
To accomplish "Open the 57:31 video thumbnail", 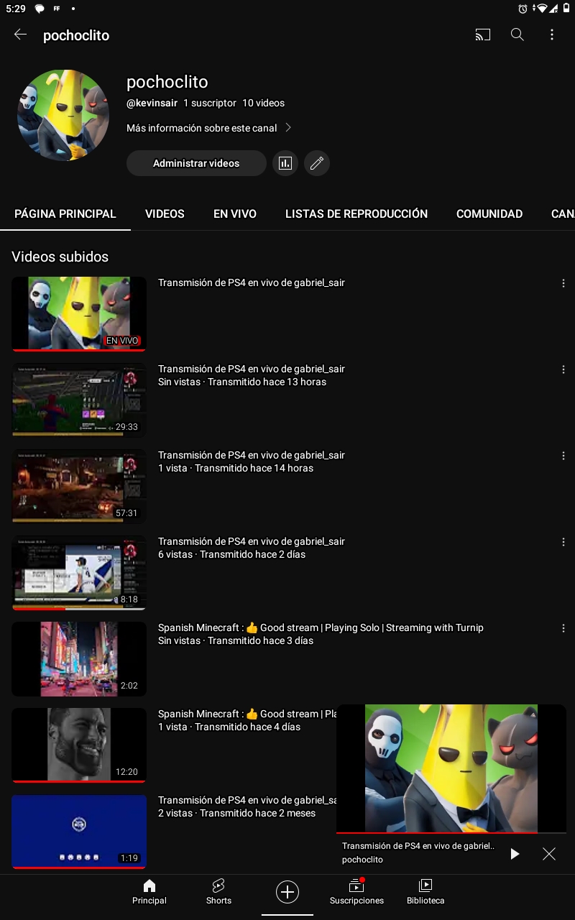I will (79, 486).
